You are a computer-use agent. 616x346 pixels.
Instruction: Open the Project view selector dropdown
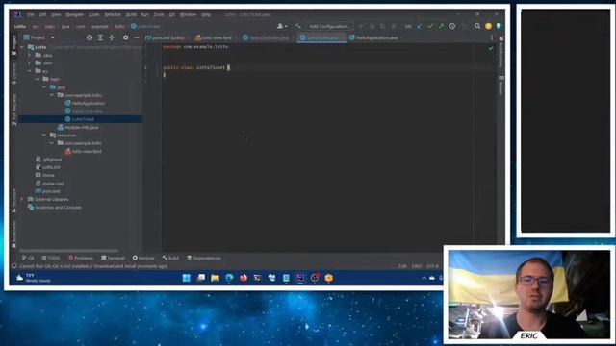coord(38,37)
